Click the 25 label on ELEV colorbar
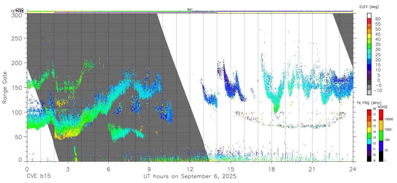 coord(378,55)
